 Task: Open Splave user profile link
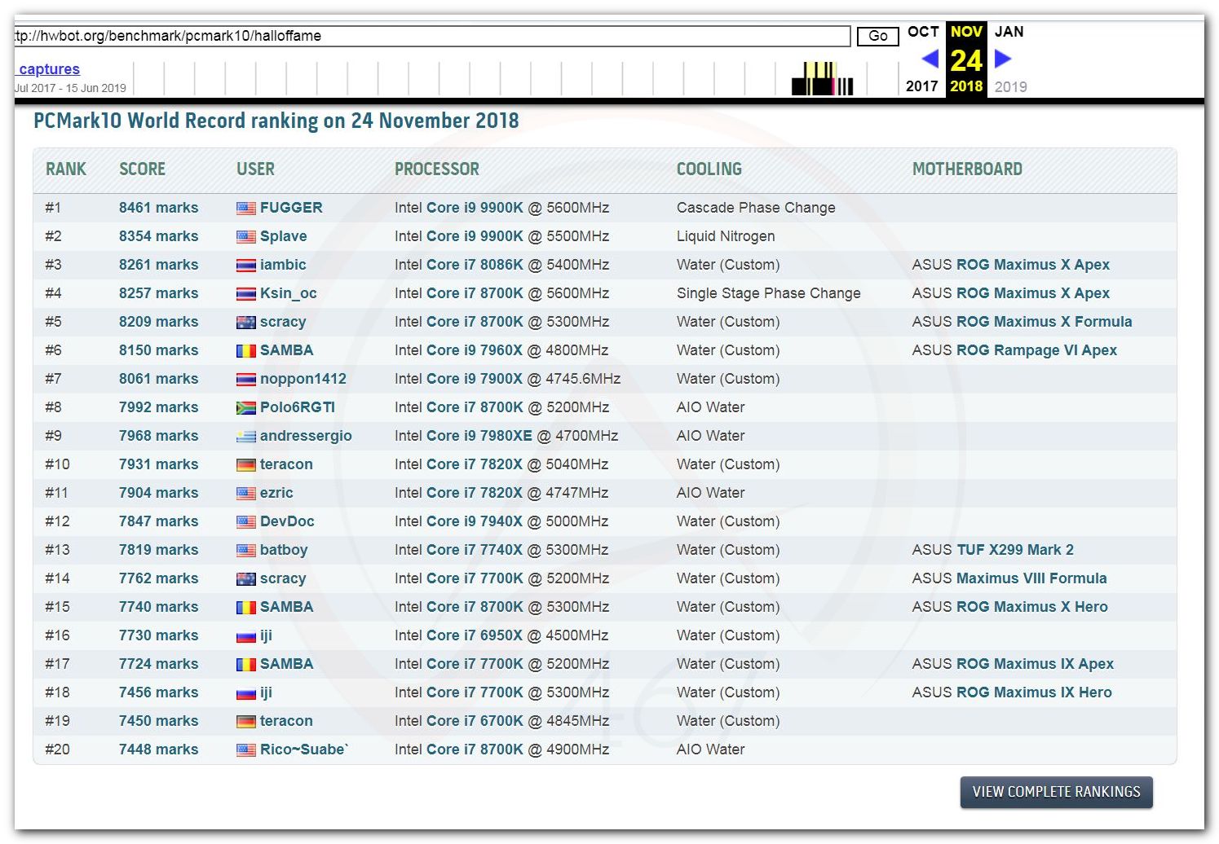pos(283,236)
